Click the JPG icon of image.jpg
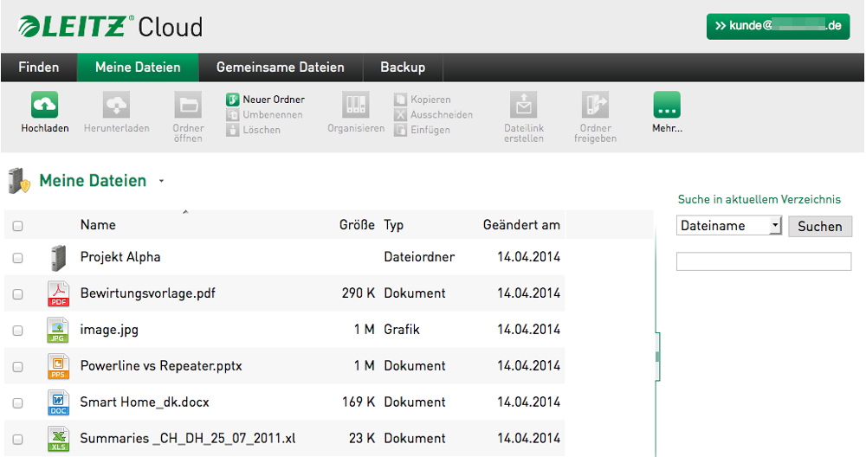Screen dimensions: 866x457 (x=58, y=330)
